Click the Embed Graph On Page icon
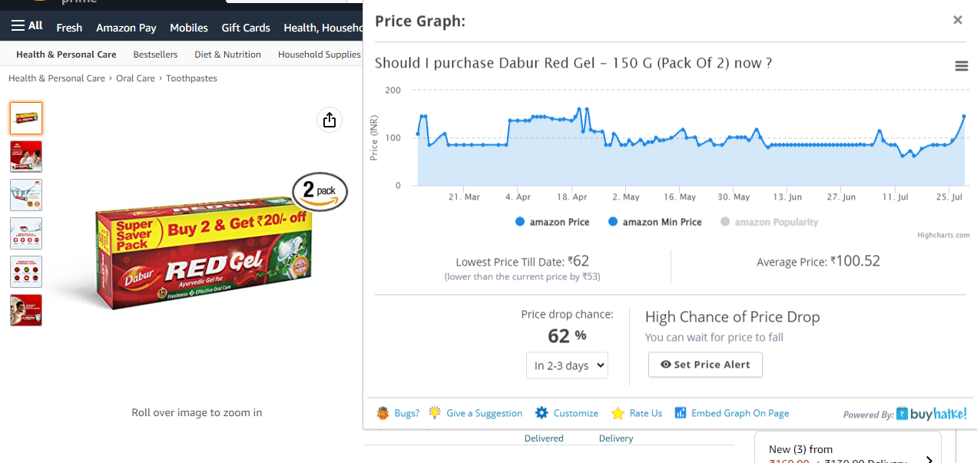977x463 pixels. click(680, 413)
